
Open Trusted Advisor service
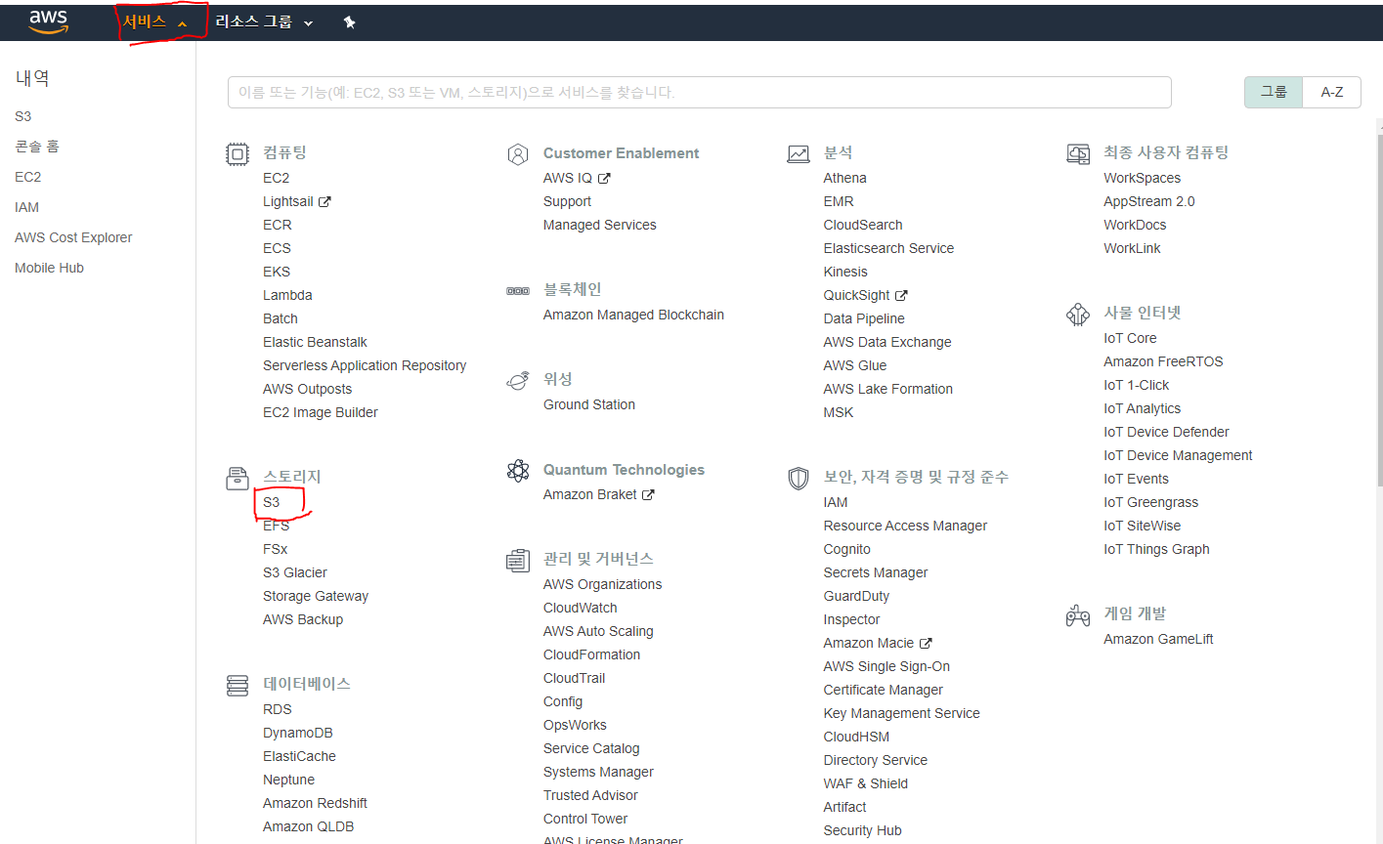coord(590,795)
